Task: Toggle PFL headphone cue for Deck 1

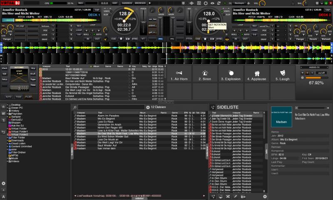Action: (161, 39)
